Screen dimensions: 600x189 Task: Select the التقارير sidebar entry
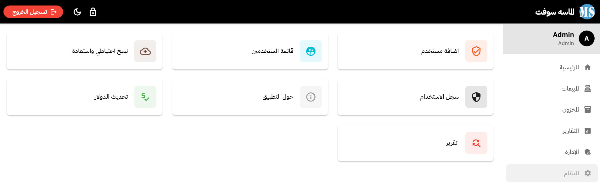point(570,131)
